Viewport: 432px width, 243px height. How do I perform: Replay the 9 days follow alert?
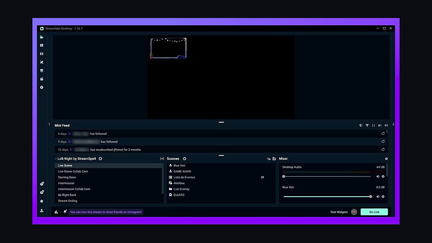pos(383,141)
